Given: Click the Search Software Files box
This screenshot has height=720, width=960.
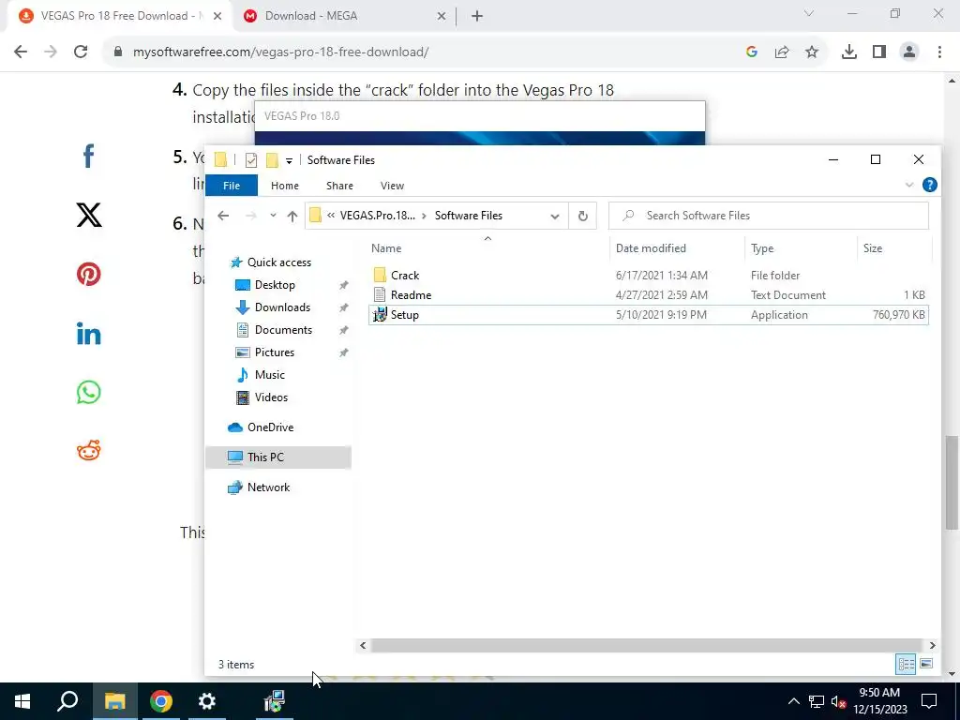Looking at the screenshot, I should (x=769, y=216).
